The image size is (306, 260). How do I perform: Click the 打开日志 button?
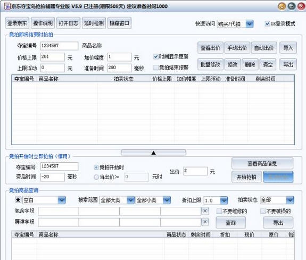pos(68,23)
